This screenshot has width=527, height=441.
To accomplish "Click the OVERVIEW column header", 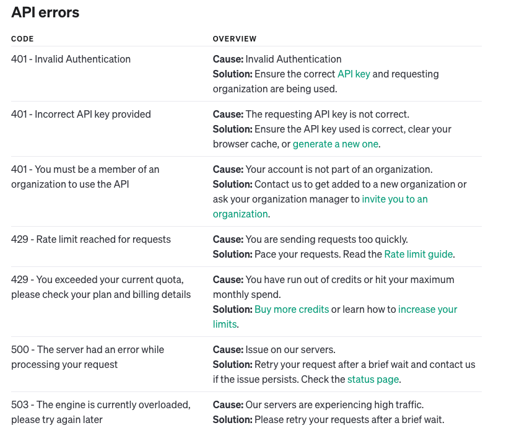I will click(x=235, y=38).
